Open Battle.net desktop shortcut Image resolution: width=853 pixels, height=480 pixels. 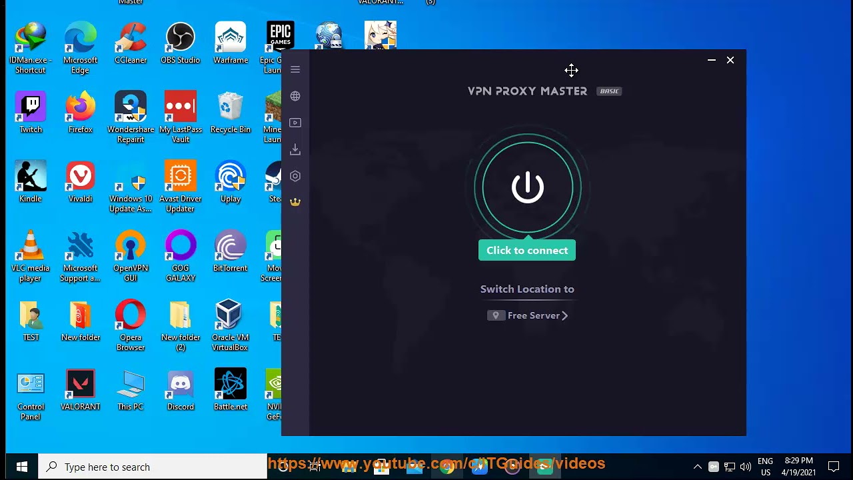click(x=231, y=390)
